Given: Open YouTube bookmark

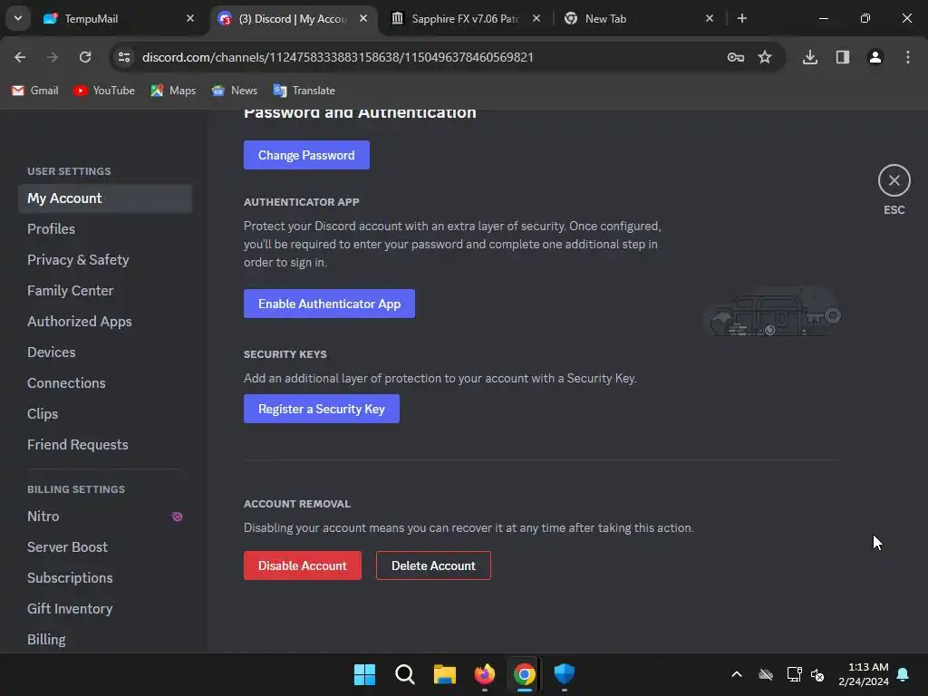Looking at the screenshot, I should point(104,90).
